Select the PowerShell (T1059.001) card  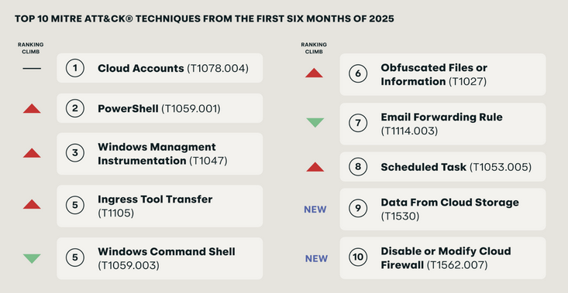pyautogui.click(x=160, y=108)
